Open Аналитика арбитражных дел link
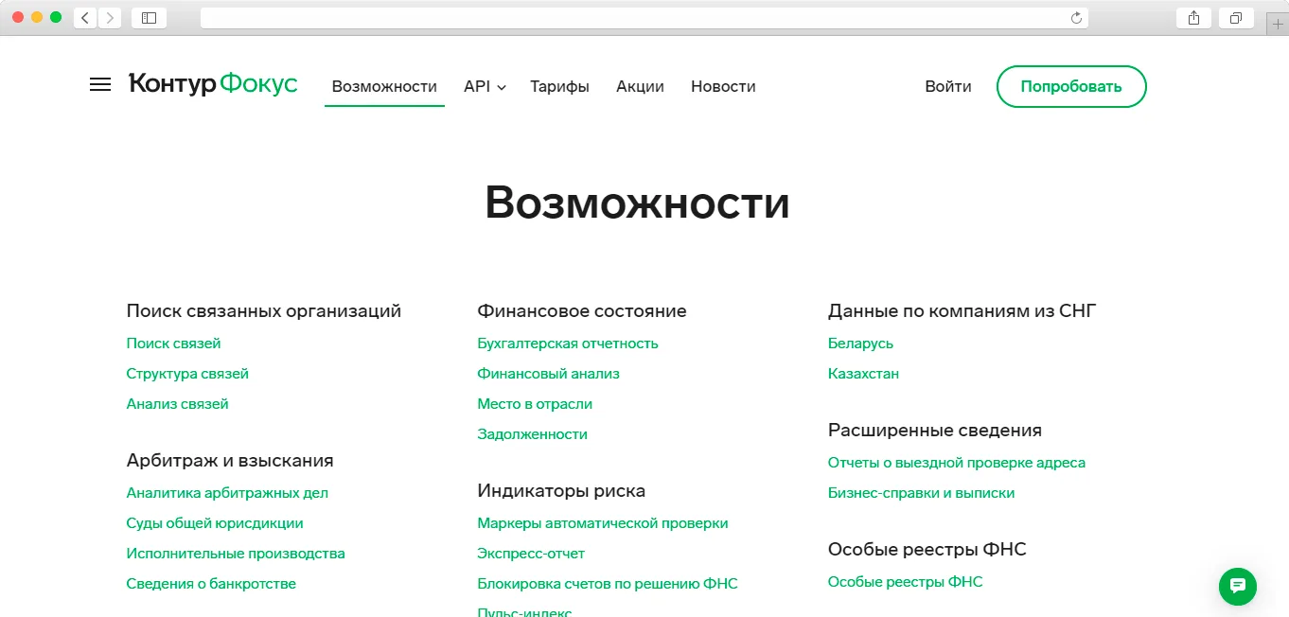Image resolution: width=1289 pixels, height=617 pixels. [227, 493]
